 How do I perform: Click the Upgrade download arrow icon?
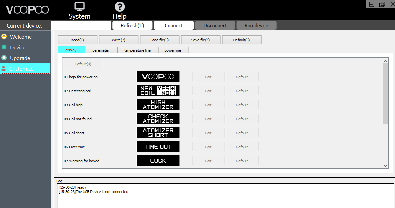[x=4, y=58]
